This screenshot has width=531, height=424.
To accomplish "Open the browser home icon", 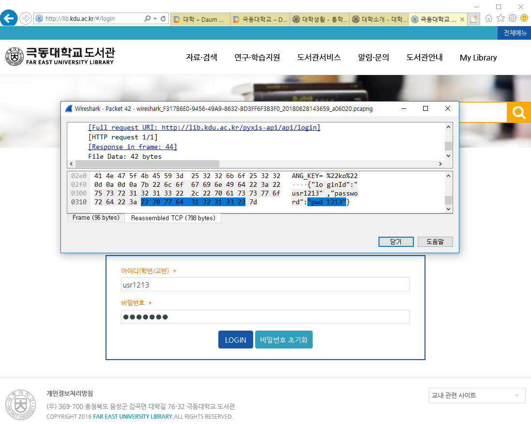I will pos(488,18).
